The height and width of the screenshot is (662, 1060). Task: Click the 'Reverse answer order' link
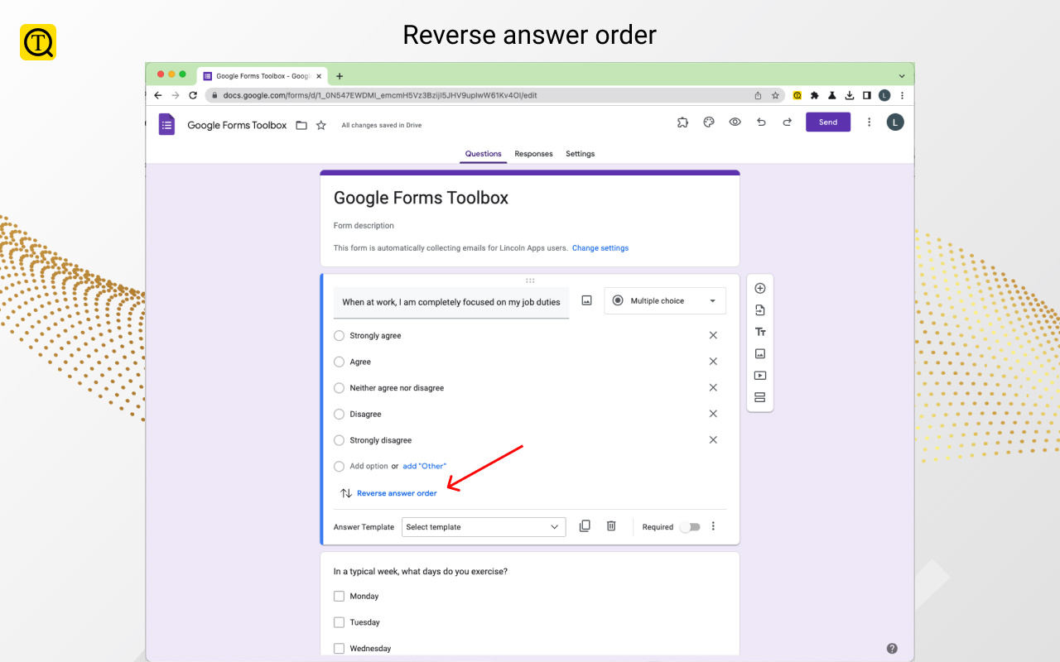coord(397,493)
